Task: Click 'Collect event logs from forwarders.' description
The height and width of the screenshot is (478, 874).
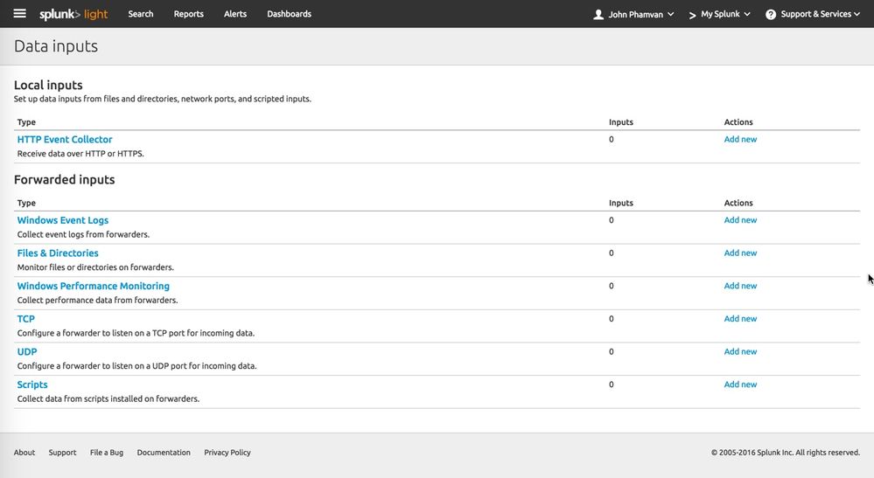Action: (83, 235)
